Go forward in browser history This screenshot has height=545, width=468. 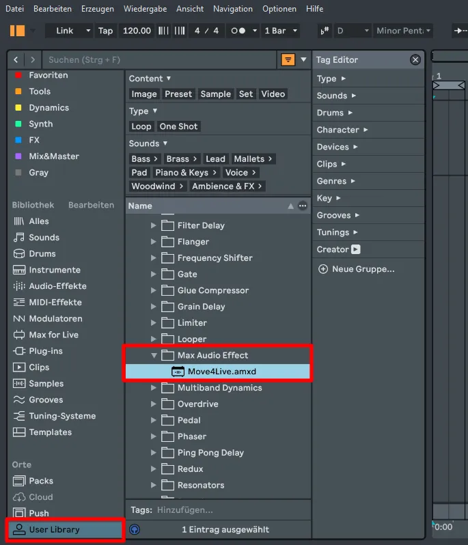(33, 60)
